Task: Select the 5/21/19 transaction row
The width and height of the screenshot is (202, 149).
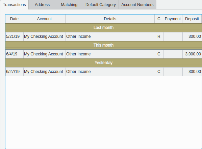Action: click(x=103, y=36)
